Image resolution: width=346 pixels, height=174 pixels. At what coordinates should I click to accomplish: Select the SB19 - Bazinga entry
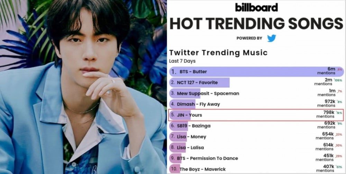[256, 126]
